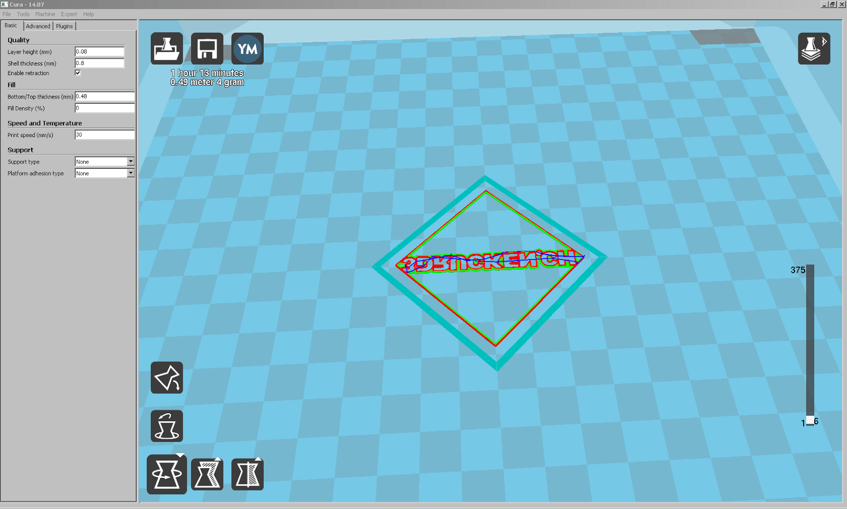Screen dimensions: 847x509
Task: Minimize the Cura window
Action: click(x=824, y=4)
